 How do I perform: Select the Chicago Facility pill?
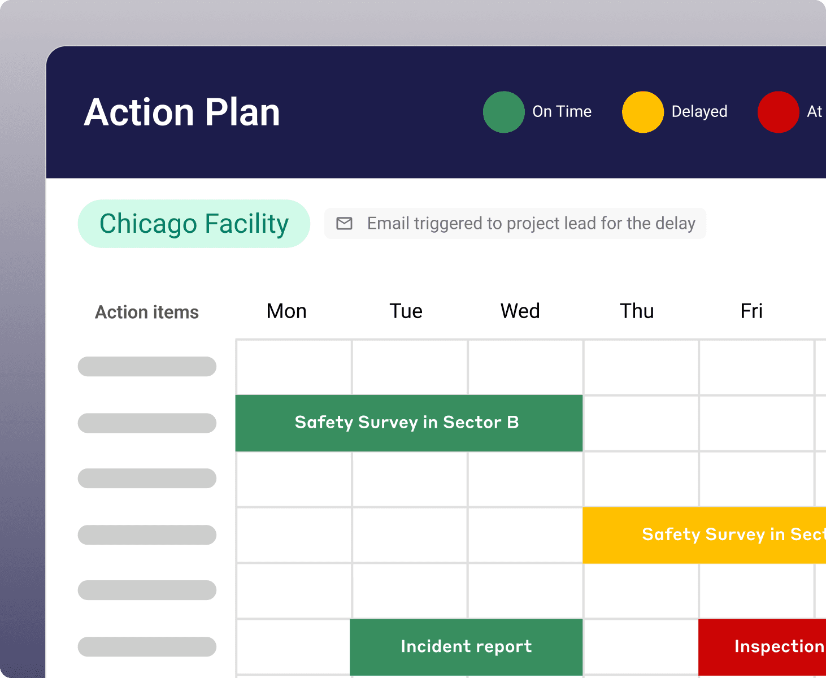click(194, 224)
